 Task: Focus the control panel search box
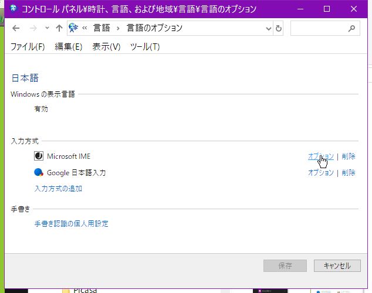click(x=325, y=28)
